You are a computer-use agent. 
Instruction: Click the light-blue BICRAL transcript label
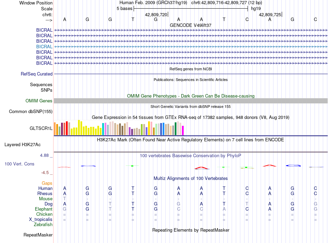click(x=44, y=47)
